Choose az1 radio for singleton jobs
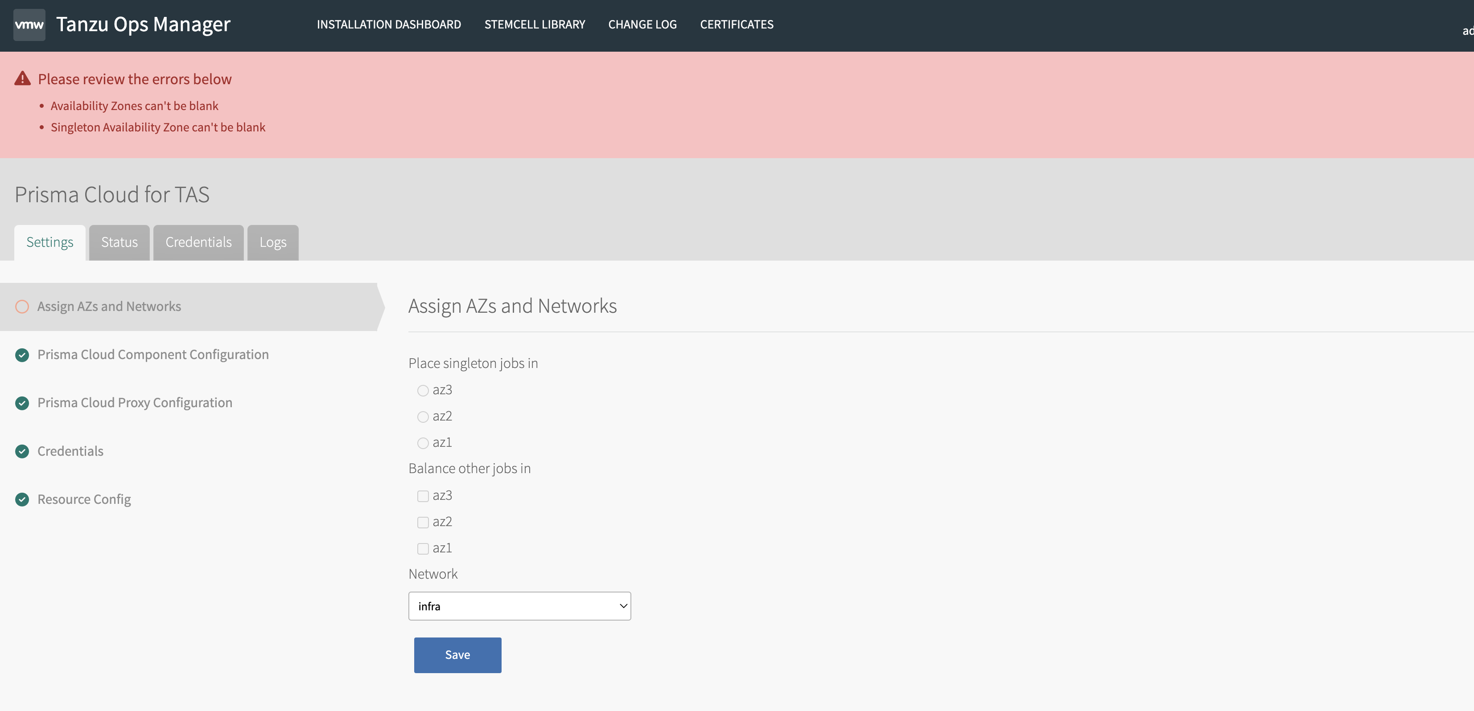1474x711 pixels. [423, 443]
